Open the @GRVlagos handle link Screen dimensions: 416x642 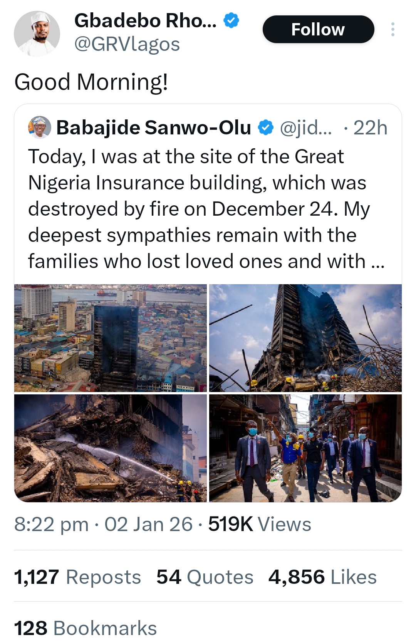[x=127, y=44]
